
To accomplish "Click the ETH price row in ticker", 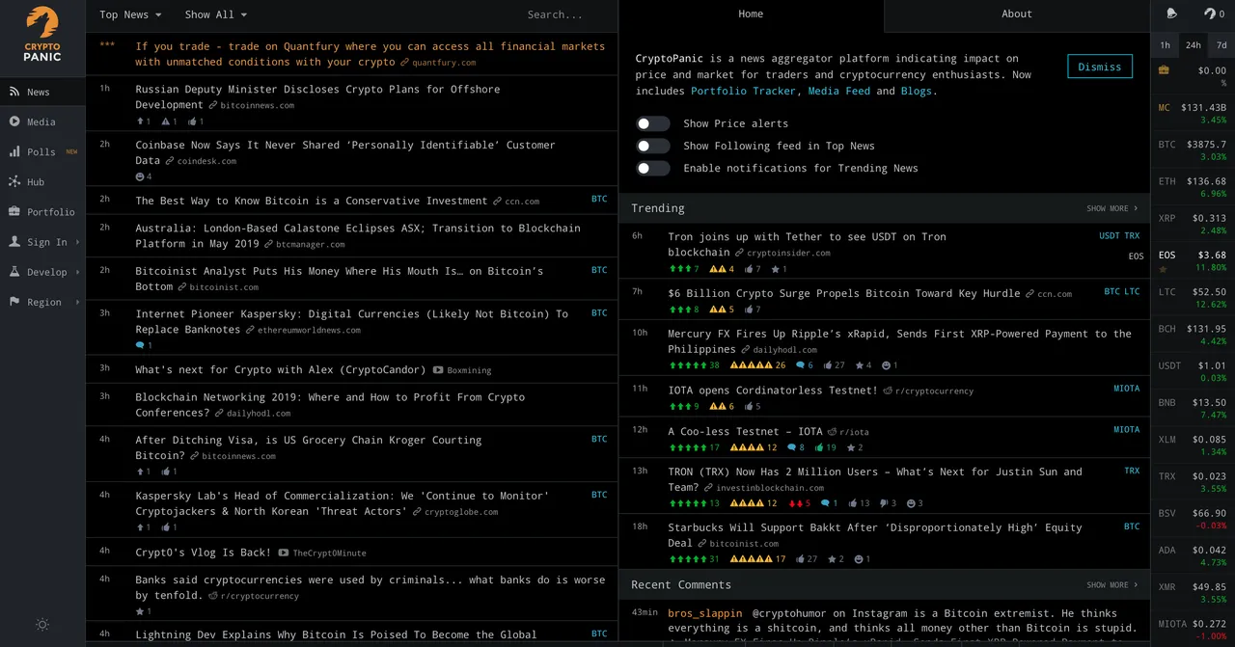I will [1193, 187].
